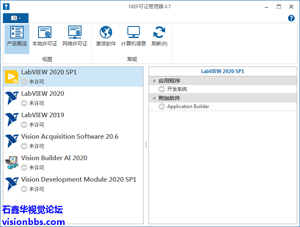Open 计算机信息 computer information
The width and height of the screenshot is (300, 227).
[x=133, y=33]
